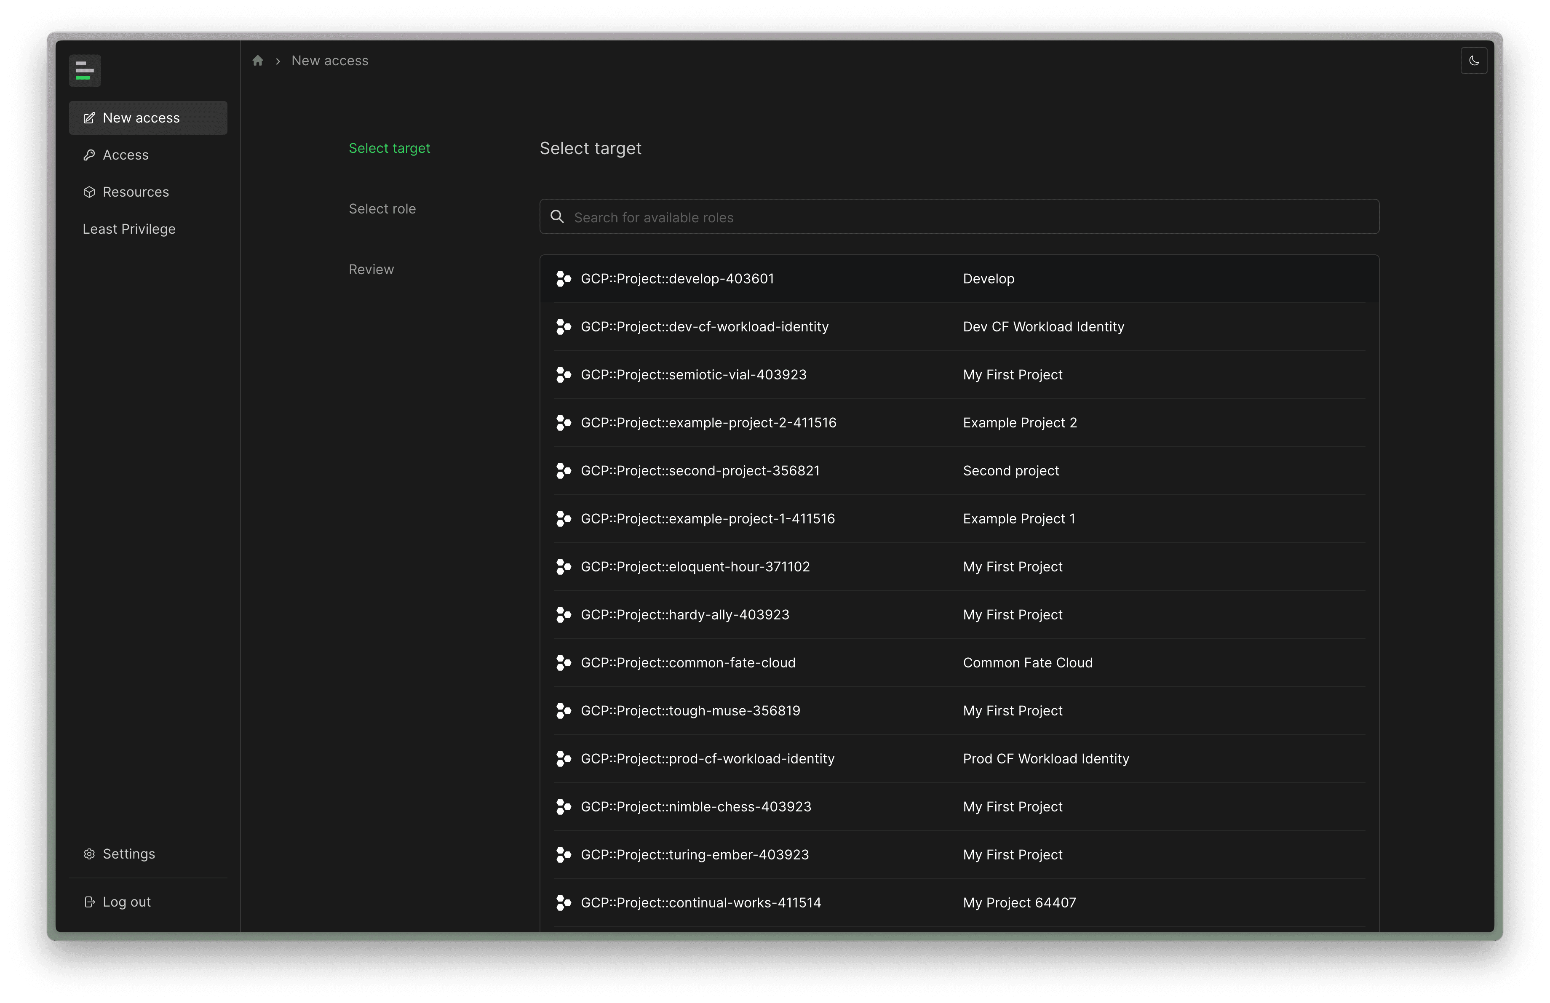Viewport: 1550px width, 1003px height.
Task: Select GCP::Project::example-project-1-411516
Action: (959, 519)
